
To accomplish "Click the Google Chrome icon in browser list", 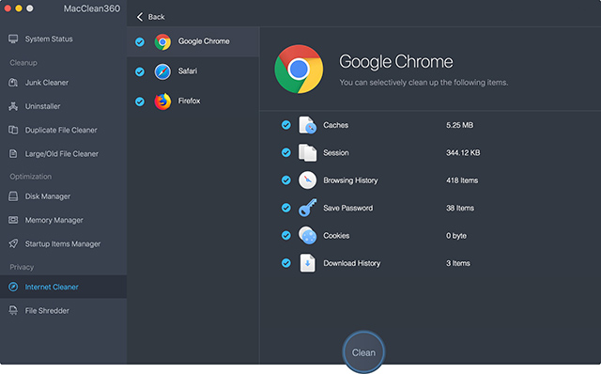I will tap(162, 41).
